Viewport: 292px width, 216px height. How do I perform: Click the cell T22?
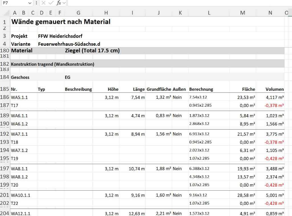pos(15,203)
